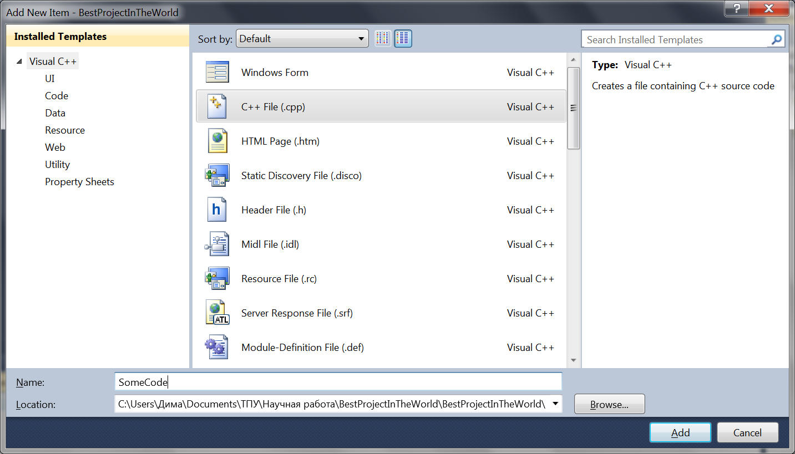Image resolution: width=795 pixels, height=454 pixels.
Task: Click 'Server Response File (.srf)' text
Action: 297,313
